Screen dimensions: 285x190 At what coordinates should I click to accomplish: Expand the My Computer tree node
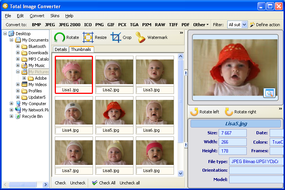(11, 104)
